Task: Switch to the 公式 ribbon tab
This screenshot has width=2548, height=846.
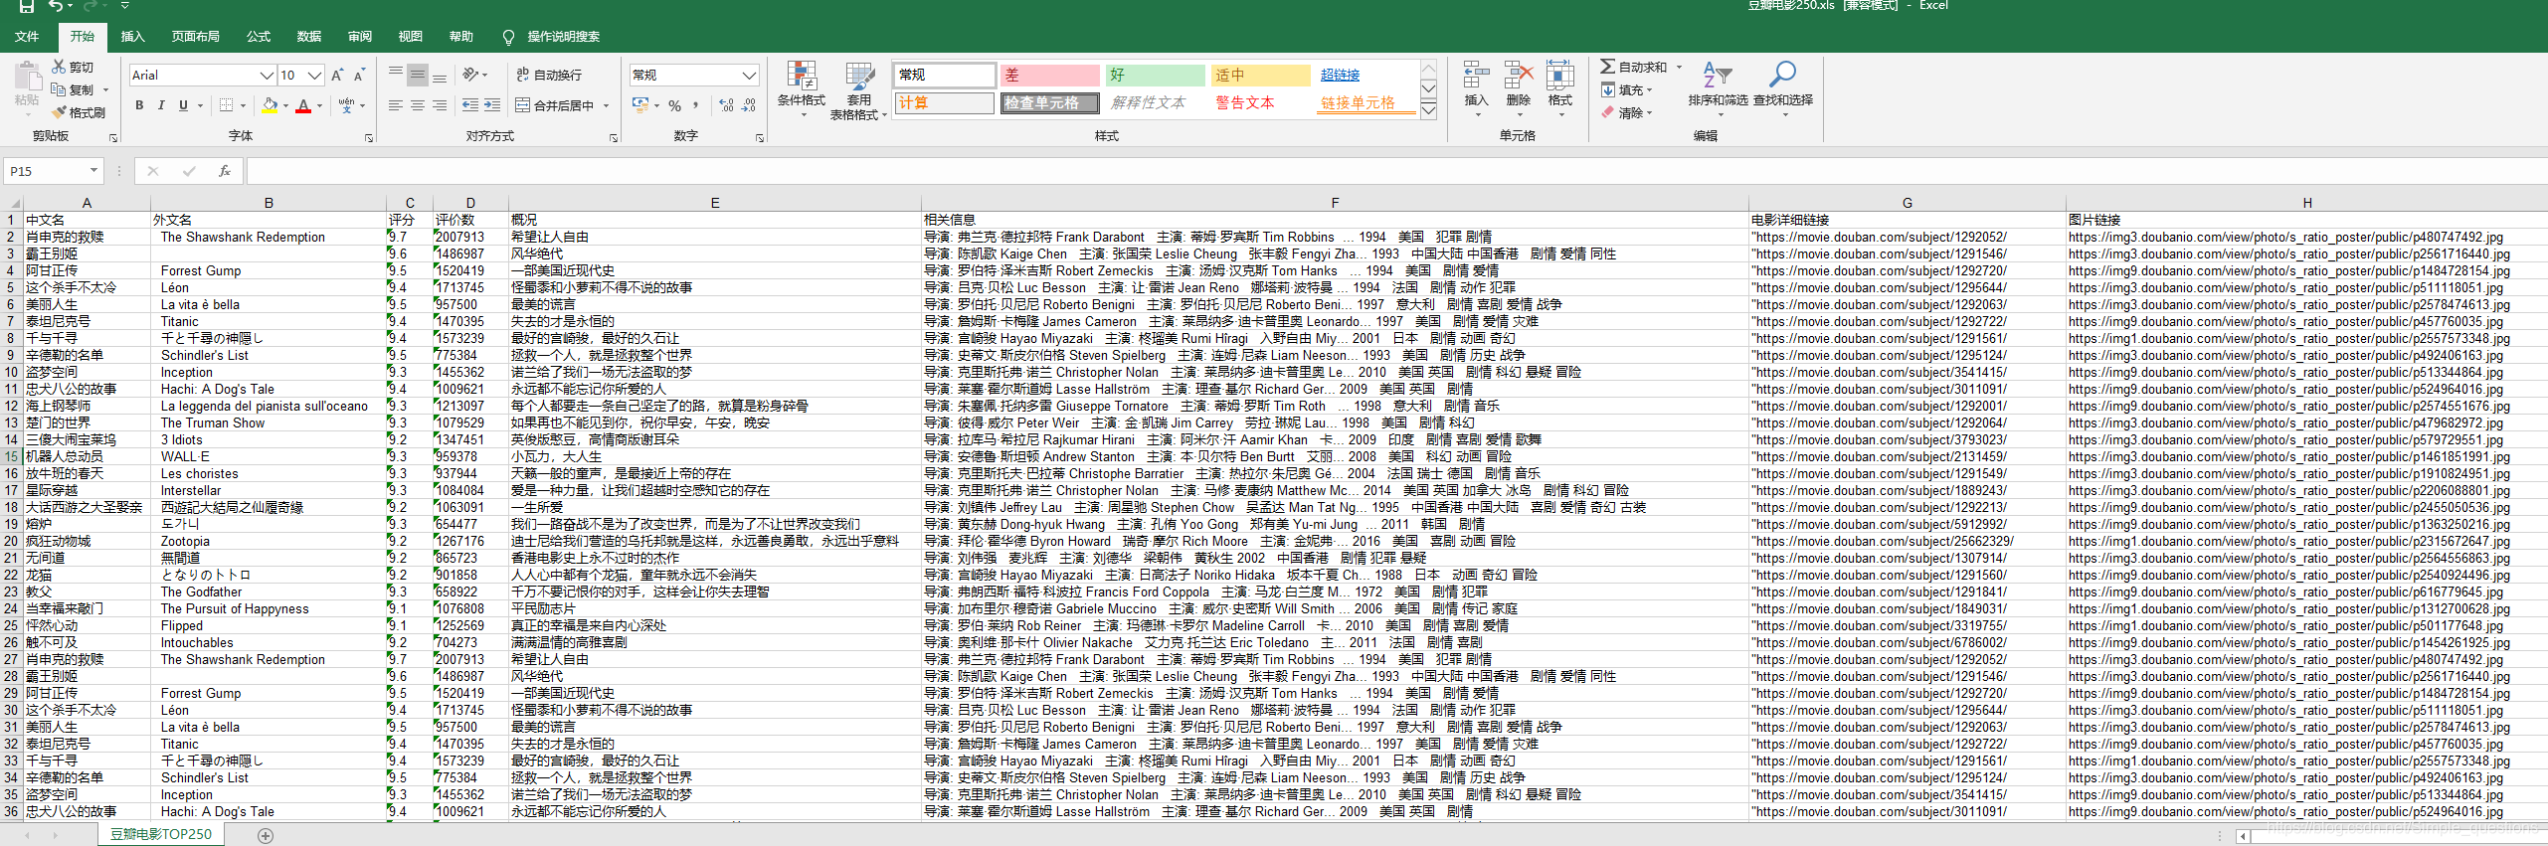Action: click(259, 37)
